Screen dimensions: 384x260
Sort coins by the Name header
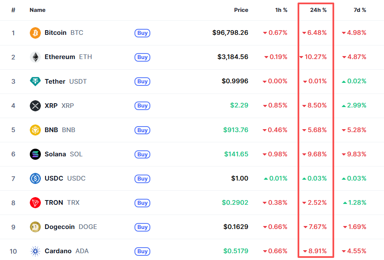[37, 10]
